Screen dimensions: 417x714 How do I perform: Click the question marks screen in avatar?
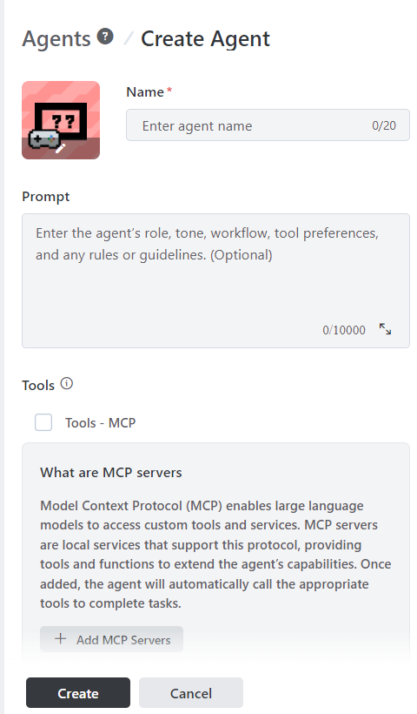pos(63,121)
